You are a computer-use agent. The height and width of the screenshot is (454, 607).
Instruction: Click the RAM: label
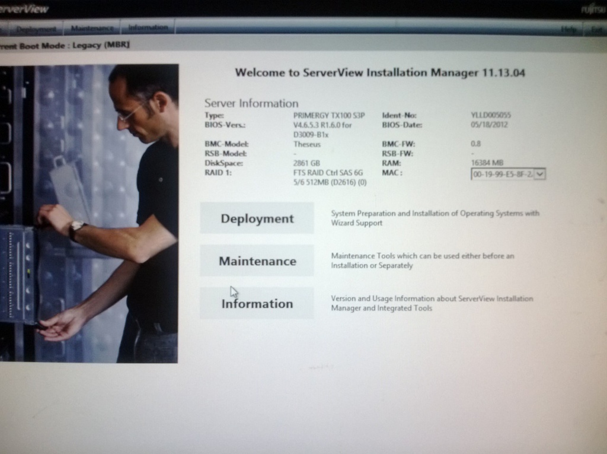[x=391, y=163]
